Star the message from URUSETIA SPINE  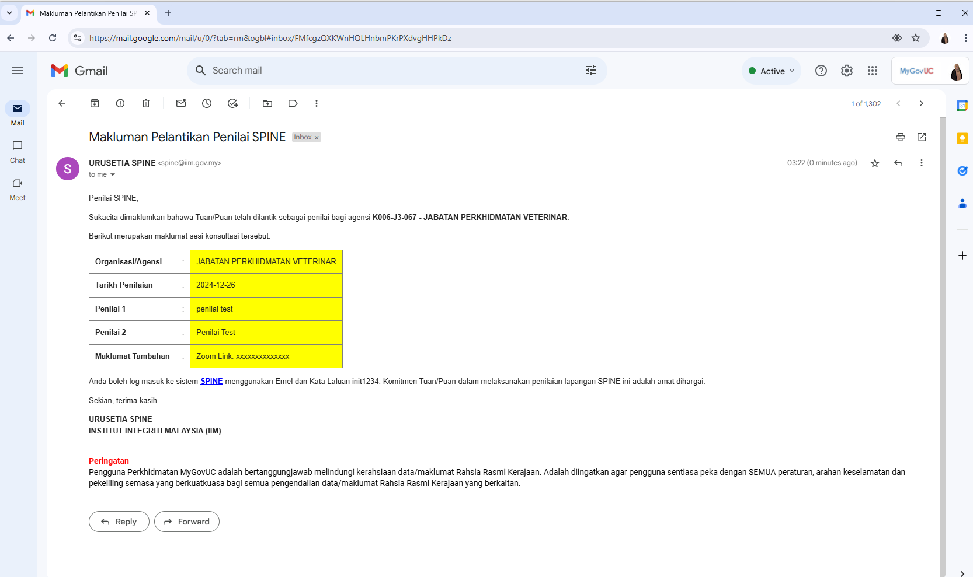pyautogui.click(x=874, y=163)
